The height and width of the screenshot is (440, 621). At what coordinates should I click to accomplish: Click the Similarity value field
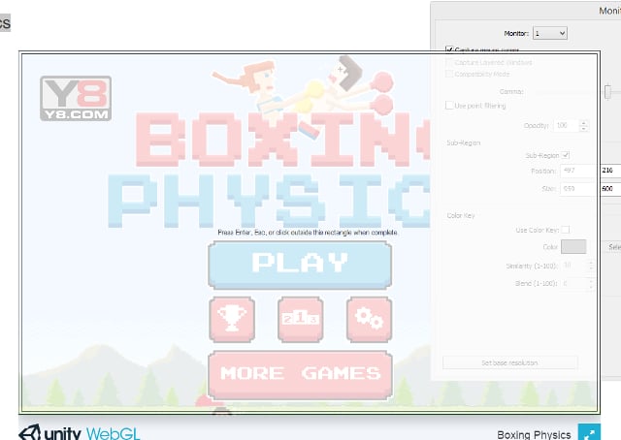(x=573, y=266)
